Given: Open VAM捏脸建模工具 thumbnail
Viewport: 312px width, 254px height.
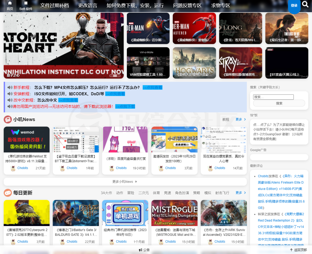Looking at the screenshot, I should click(x=148, y=63).
